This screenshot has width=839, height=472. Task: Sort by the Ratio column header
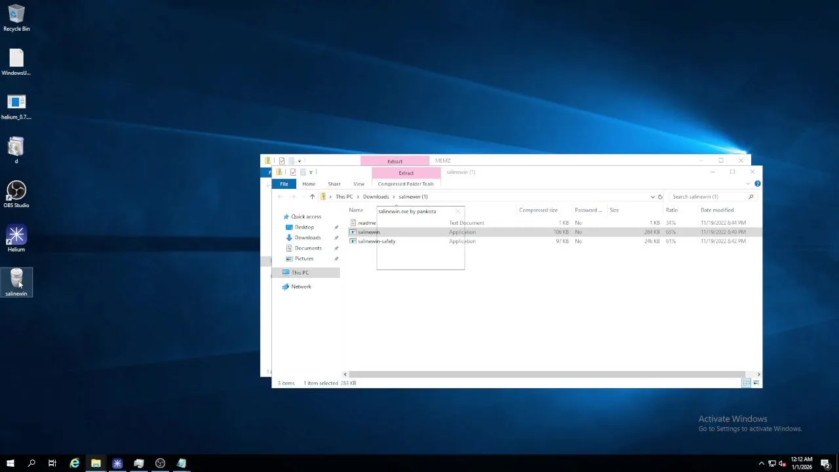[x=672, y=210]
